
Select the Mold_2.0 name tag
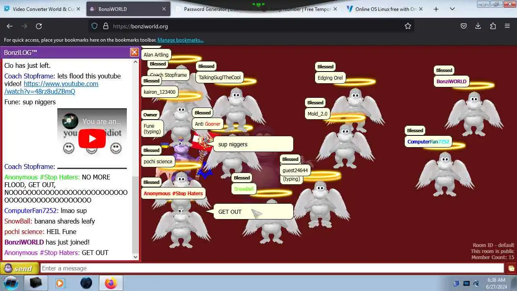(317, 114)
